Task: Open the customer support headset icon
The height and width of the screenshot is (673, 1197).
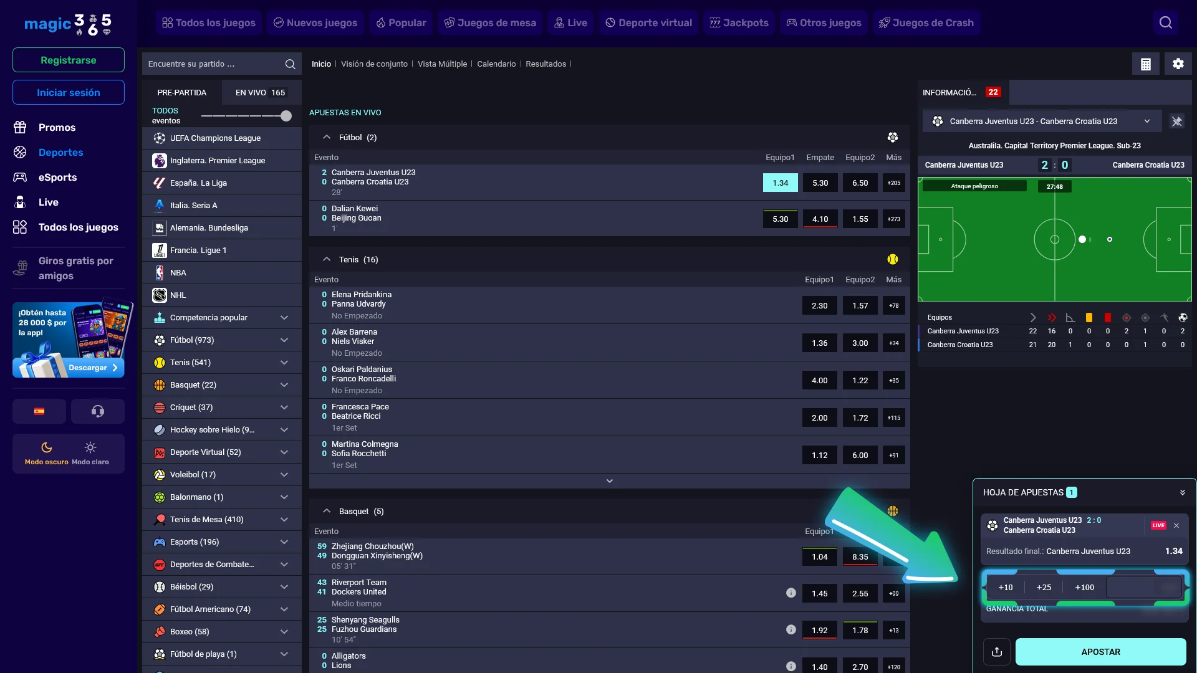Action: coord(98,411)
